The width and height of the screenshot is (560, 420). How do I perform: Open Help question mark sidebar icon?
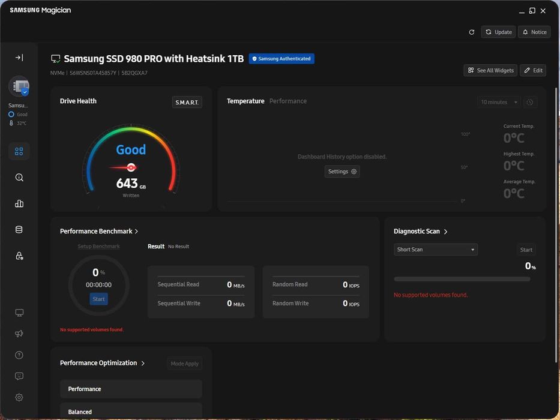point(19,355)
